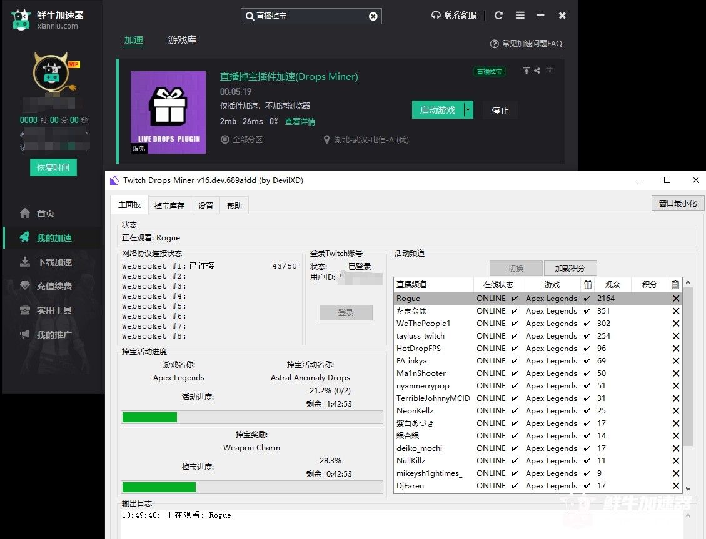Focus the 直播掉宝 search input field
The width and height of the screenshot is (706, 539).
(311, 16)
